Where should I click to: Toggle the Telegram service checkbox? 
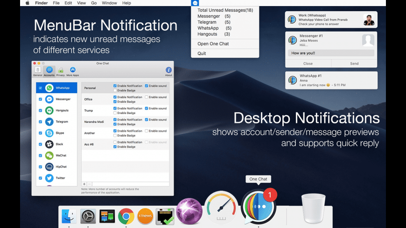click(x=41, y=121)
